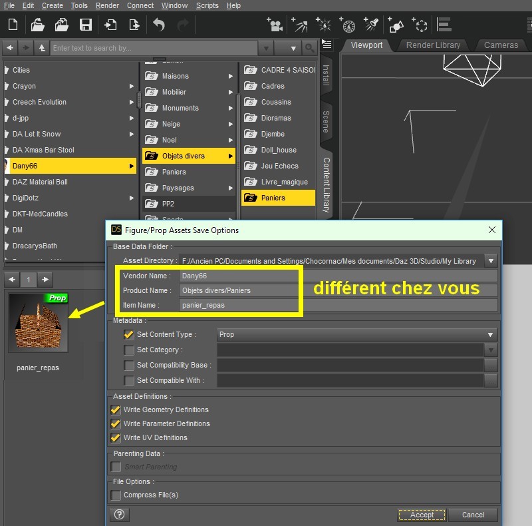Open the Scripts menu
The image size is (532, 526).
tap(207, 5)
